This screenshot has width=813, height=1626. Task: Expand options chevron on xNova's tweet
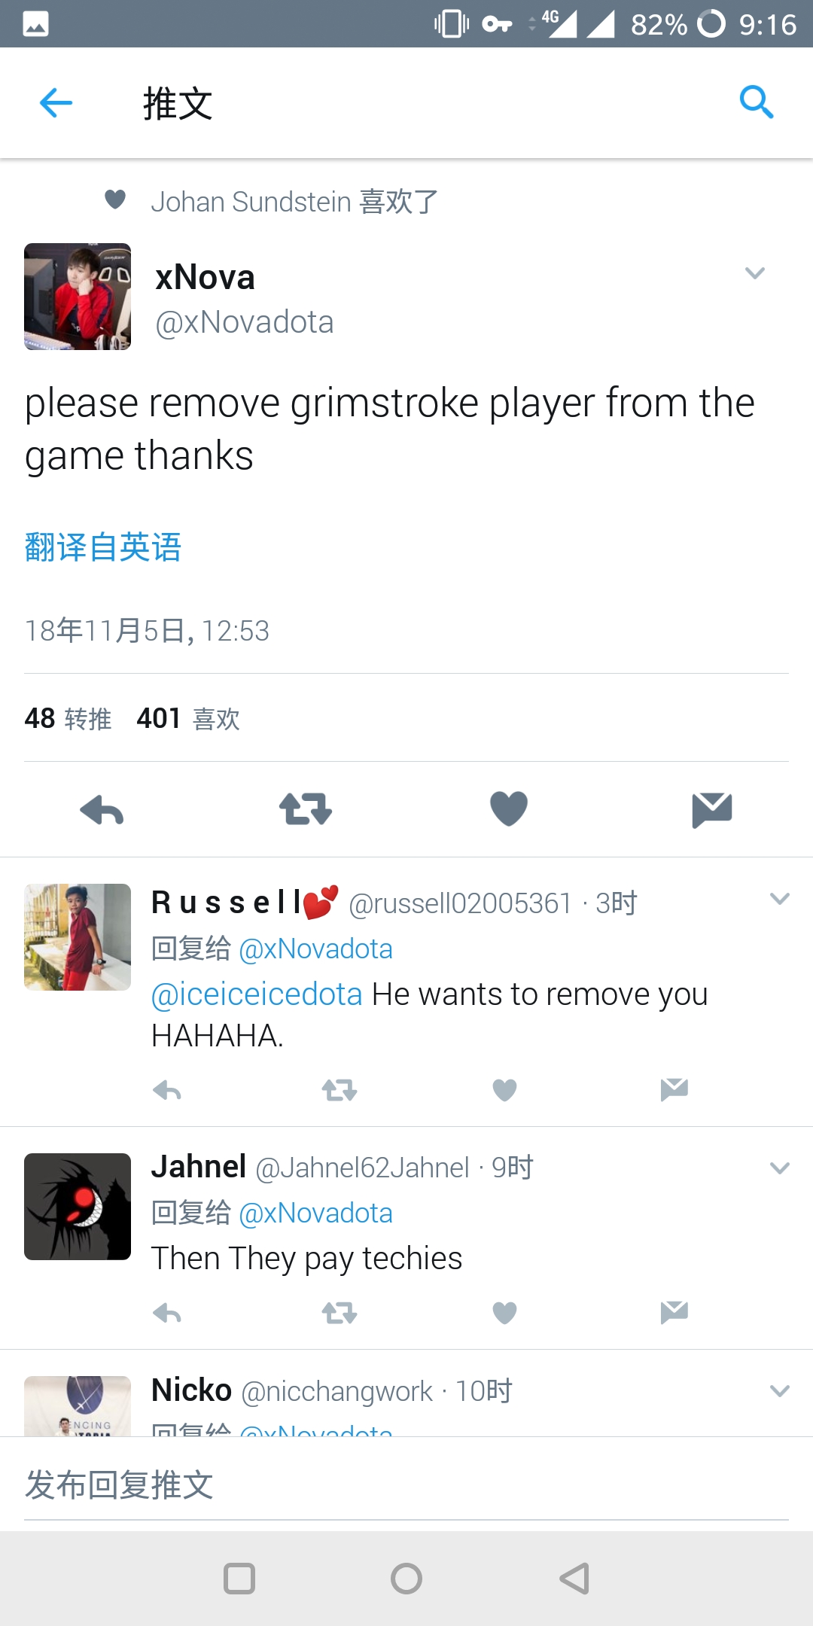(x=755, y=273)
